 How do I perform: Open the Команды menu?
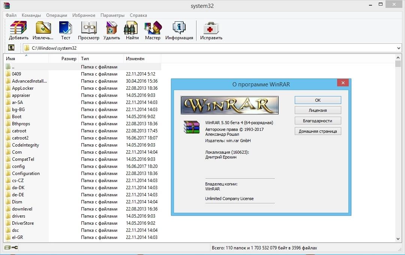[x=31, y=15]
